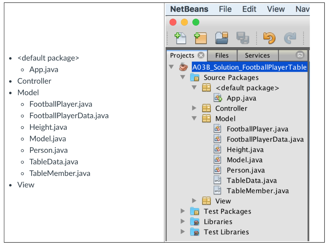Expand the Test Packages node
This screenshot has width=331, height=247.
[x=183, y=211]
